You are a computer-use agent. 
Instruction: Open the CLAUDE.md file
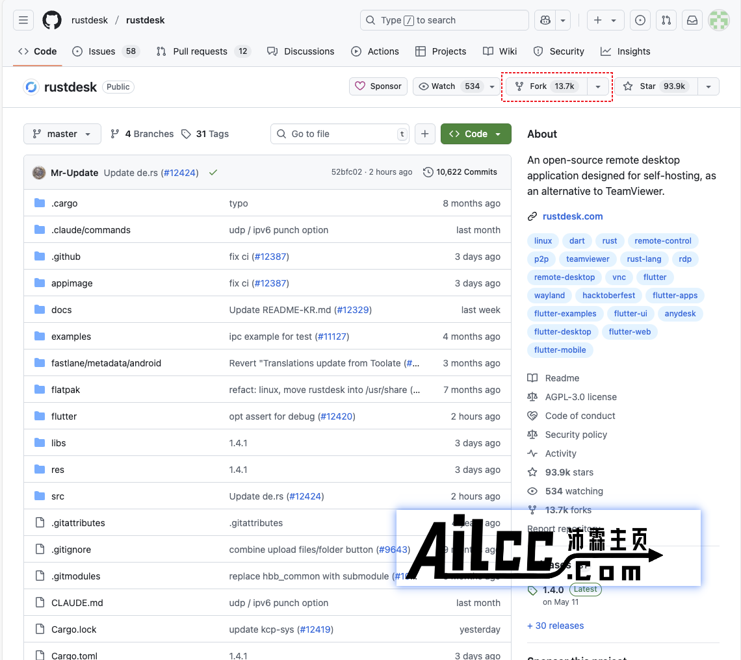tap(77, 603)
